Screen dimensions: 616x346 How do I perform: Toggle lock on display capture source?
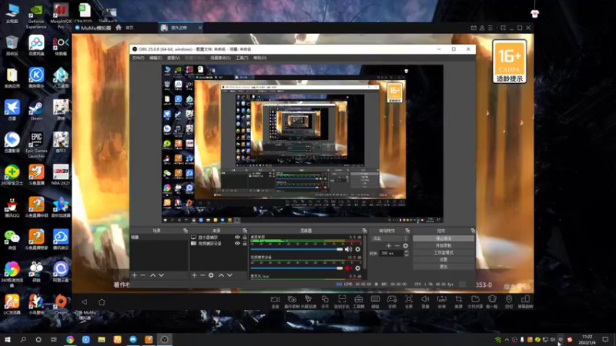(x=245, y=238)
